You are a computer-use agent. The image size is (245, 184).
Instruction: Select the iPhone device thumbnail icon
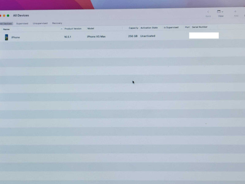[x=6, y=37]
